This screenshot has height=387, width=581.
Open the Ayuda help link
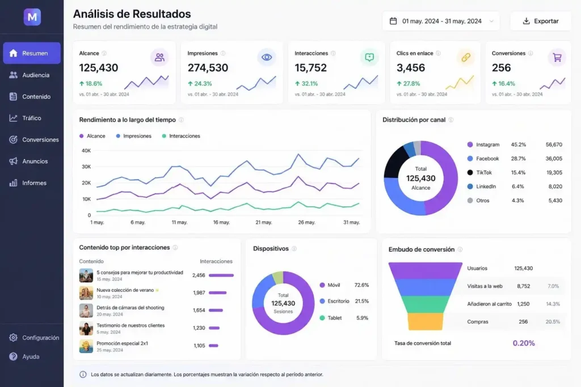[x=12, y=356]
